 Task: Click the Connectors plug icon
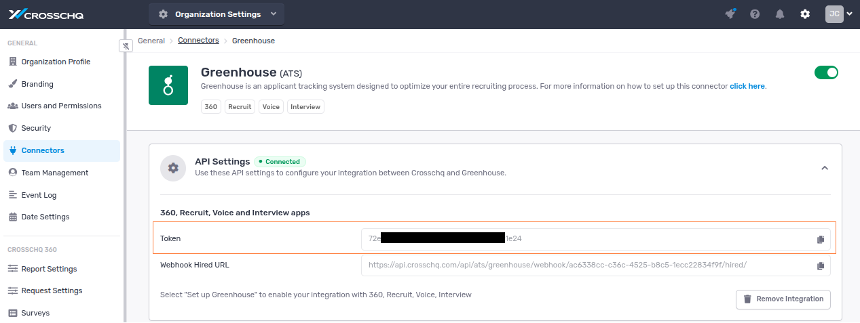coord(13,150)
